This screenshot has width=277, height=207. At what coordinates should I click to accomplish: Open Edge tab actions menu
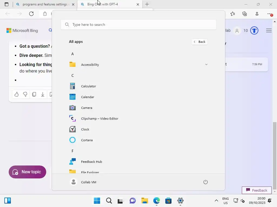6,4
